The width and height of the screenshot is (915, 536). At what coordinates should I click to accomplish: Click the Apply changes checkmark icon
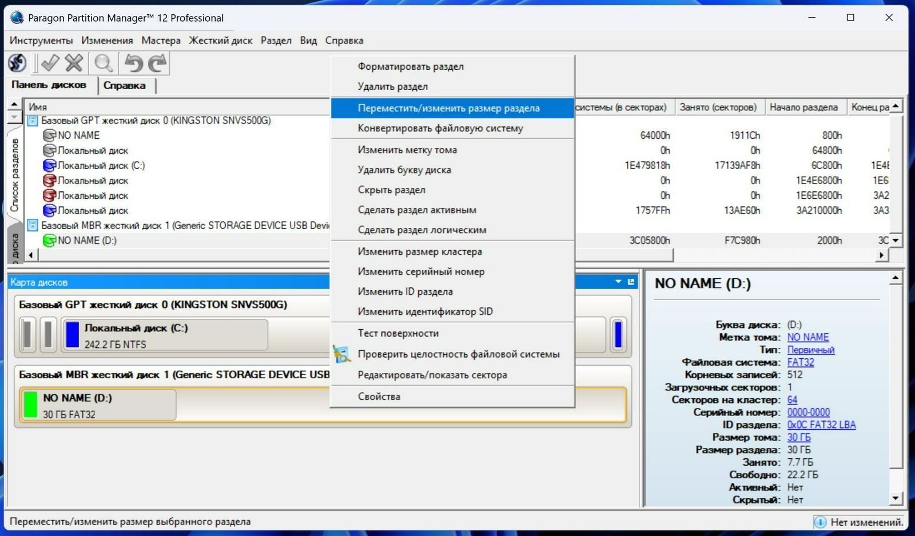click(x=50, y=63)
